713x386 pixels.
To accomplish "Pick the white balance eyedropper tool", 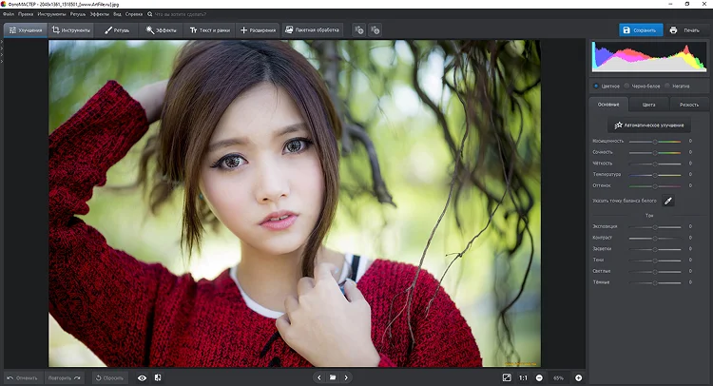I will pyautogui.click(x=668, y=201).
